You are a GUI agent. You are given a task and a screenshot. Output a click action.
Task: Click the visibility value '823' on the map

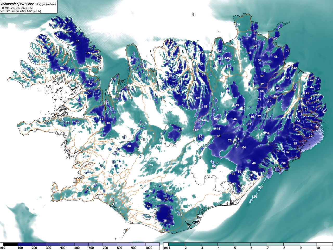point(150,165)
